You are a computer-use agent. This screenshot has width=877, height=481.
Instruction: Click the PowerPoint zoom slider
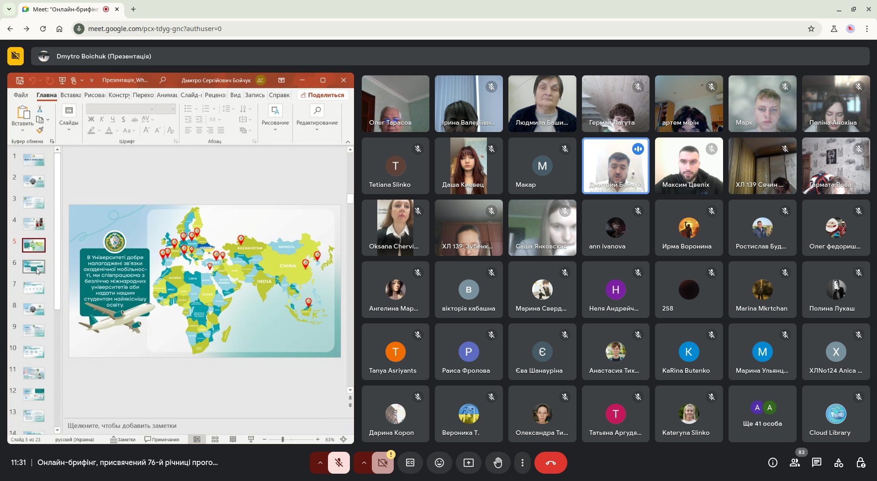coord(283,439)
